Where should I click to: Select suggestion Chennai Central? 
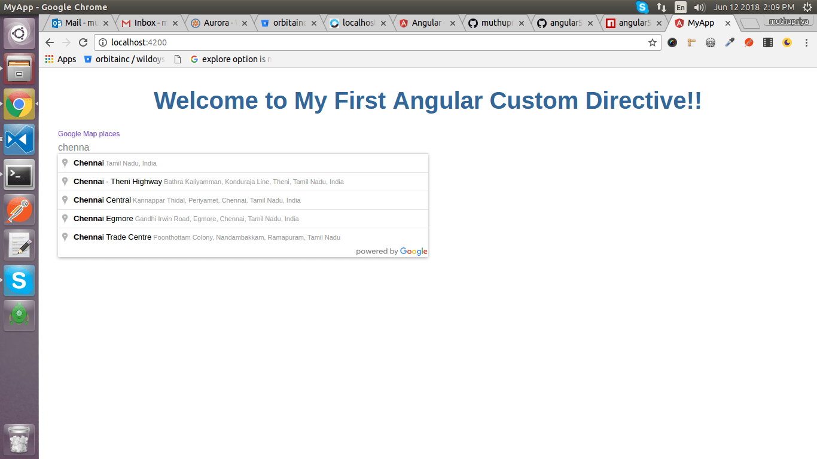[243, 200]
